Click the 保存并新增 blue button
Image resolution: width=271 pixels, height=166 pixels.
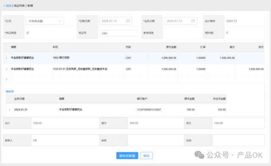(x=127, y=156)
